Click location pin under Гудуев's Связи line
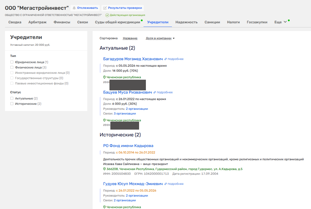The image size is (311, 209). [x=104, y=207]
